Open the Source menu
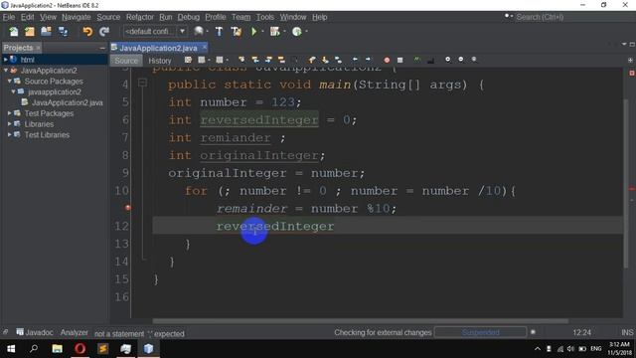The width and height of the screenshot is (636, 358). (x=108, y=17)
